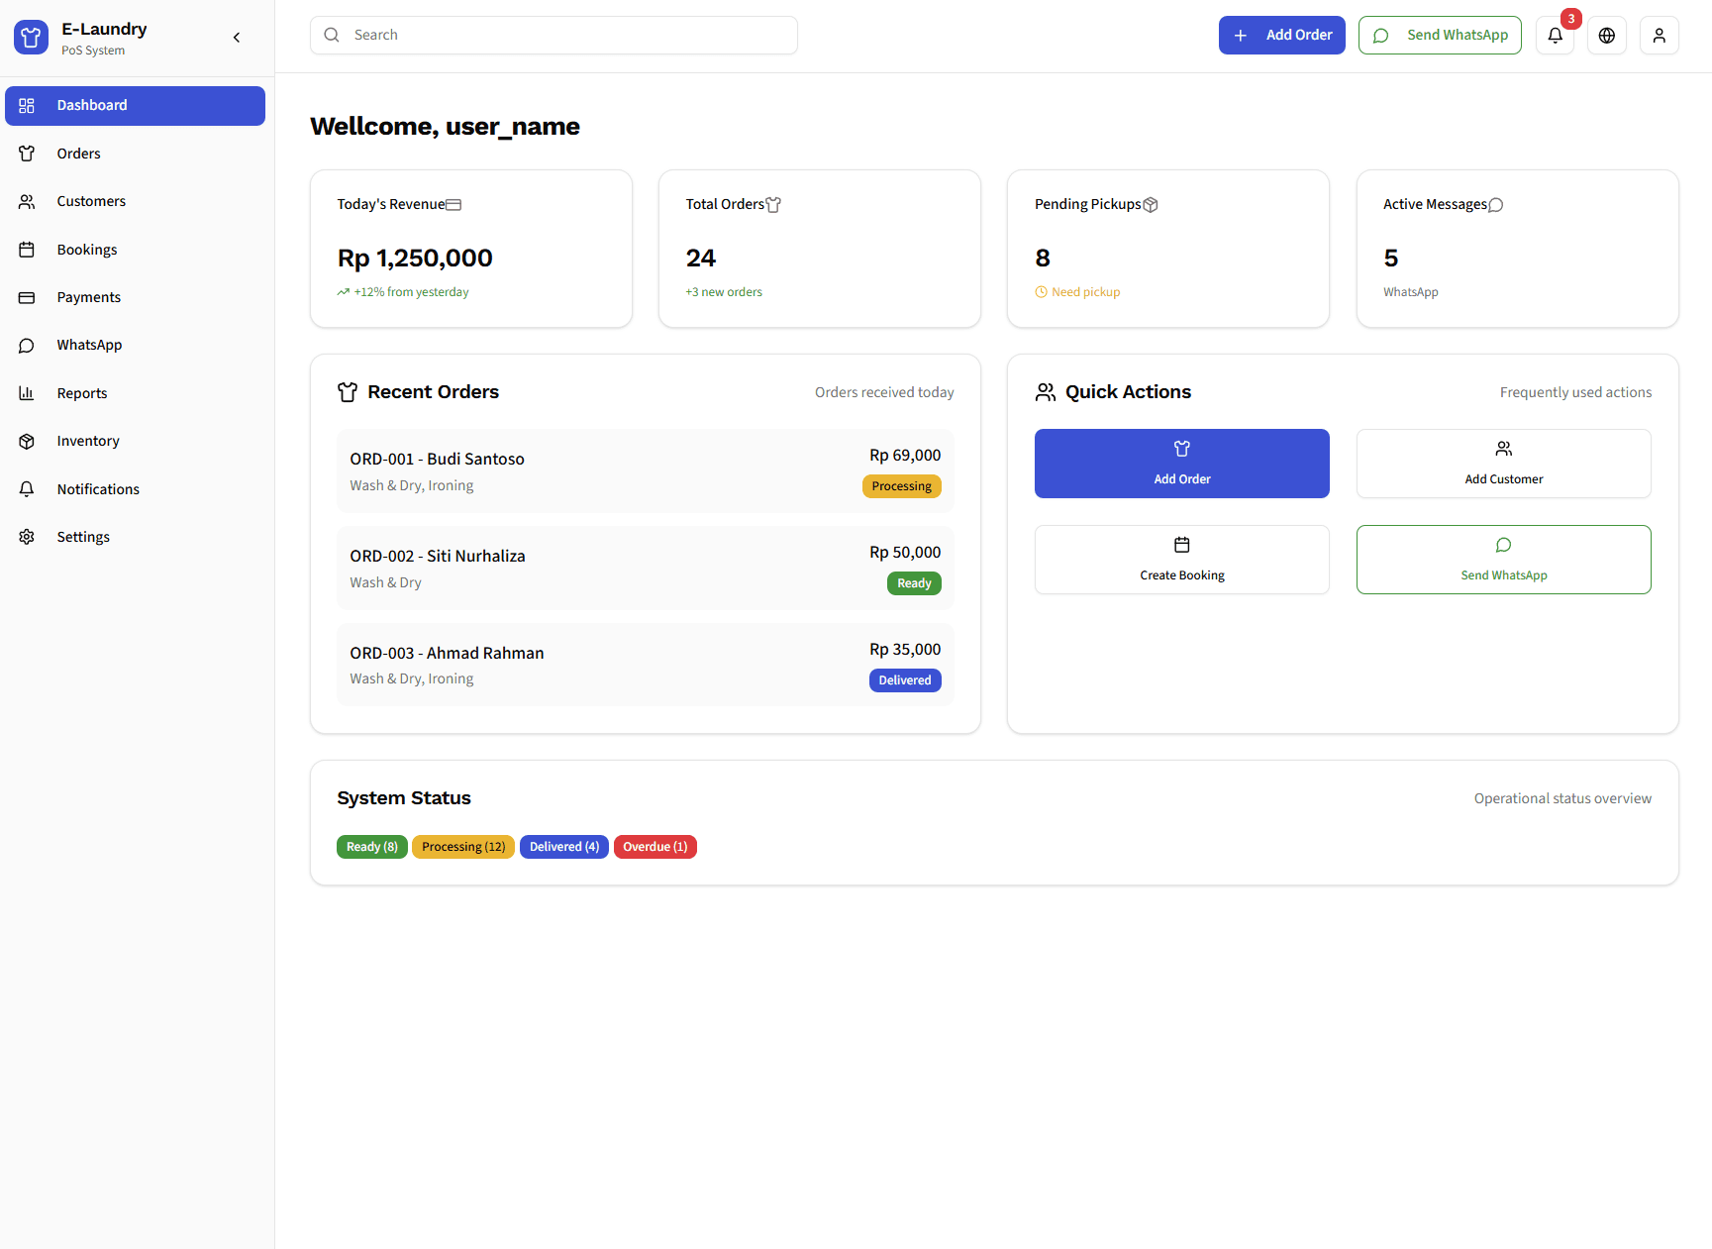Click the Today's Revenue card icon
Viewport: 1712px width, 1249px height.
pyautogui.click(x=453, y=205)
